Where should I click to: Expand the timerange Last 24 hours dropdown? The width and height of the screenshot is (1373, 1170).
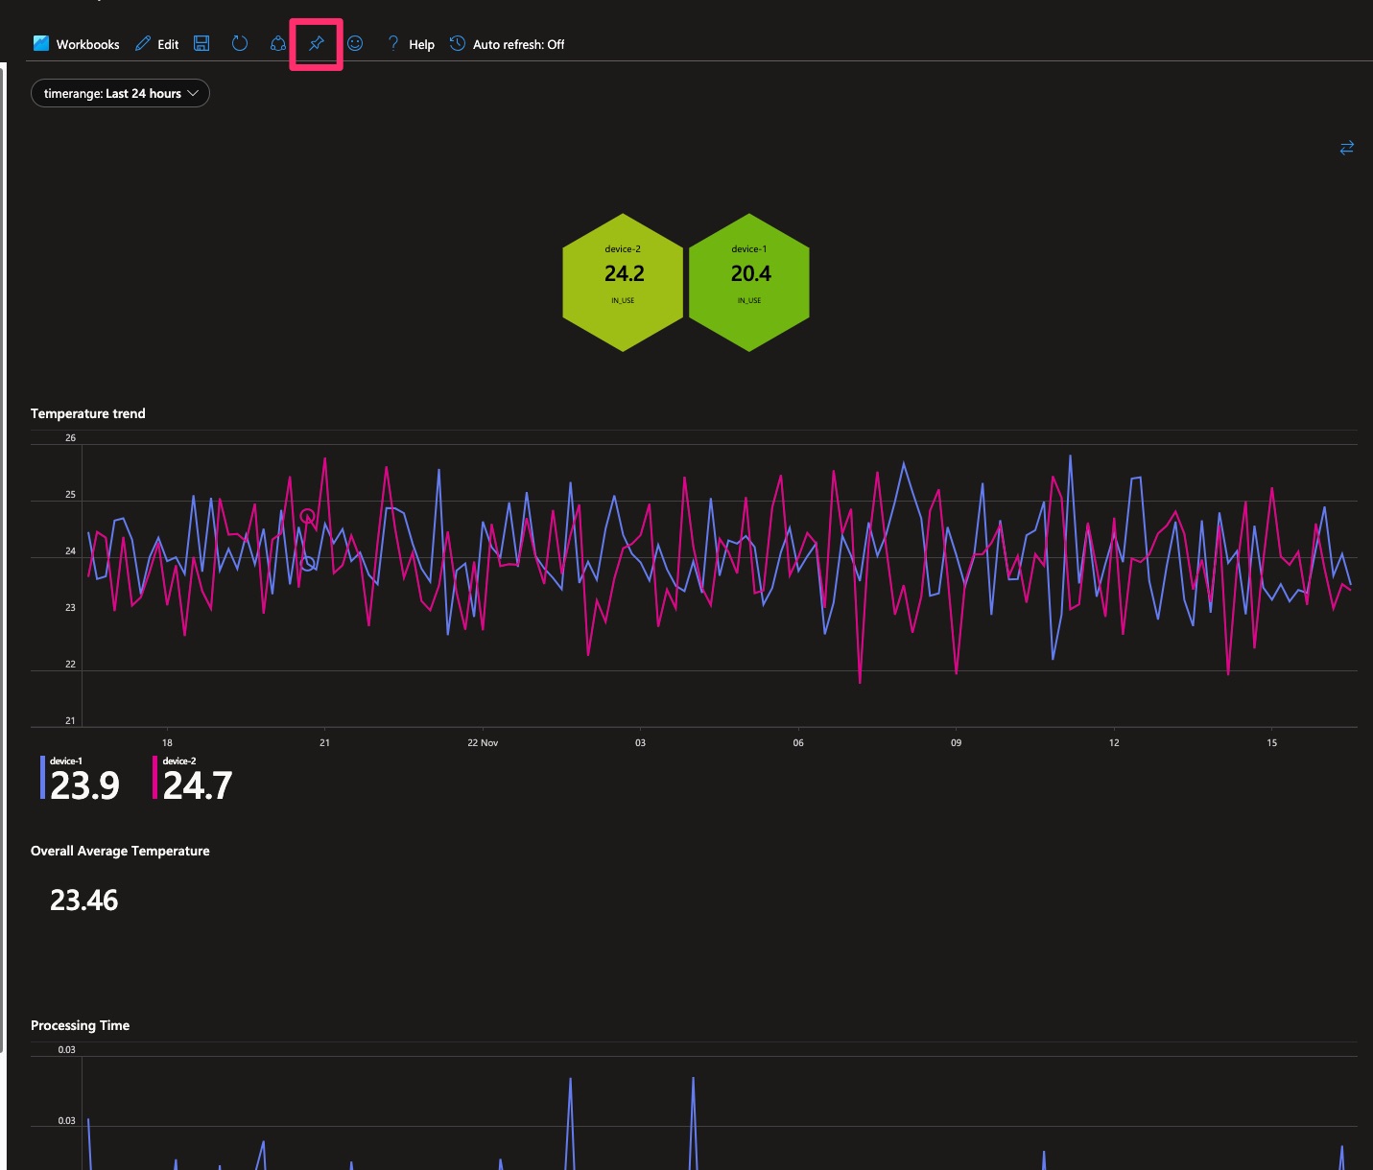pos(120,93)
